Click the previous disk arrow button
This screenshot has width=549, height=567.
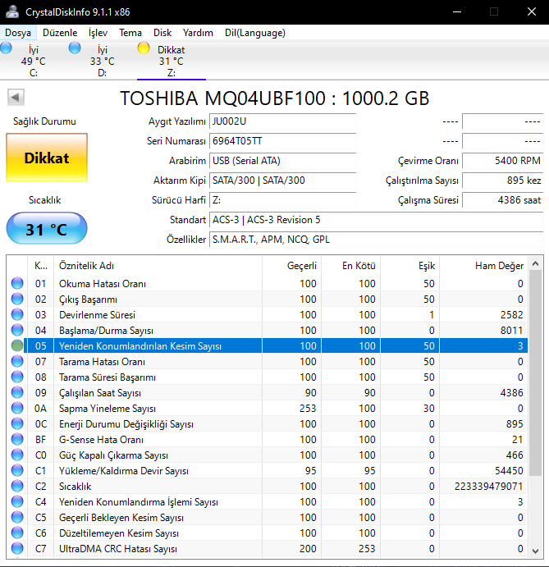click(x=16, y=98)
